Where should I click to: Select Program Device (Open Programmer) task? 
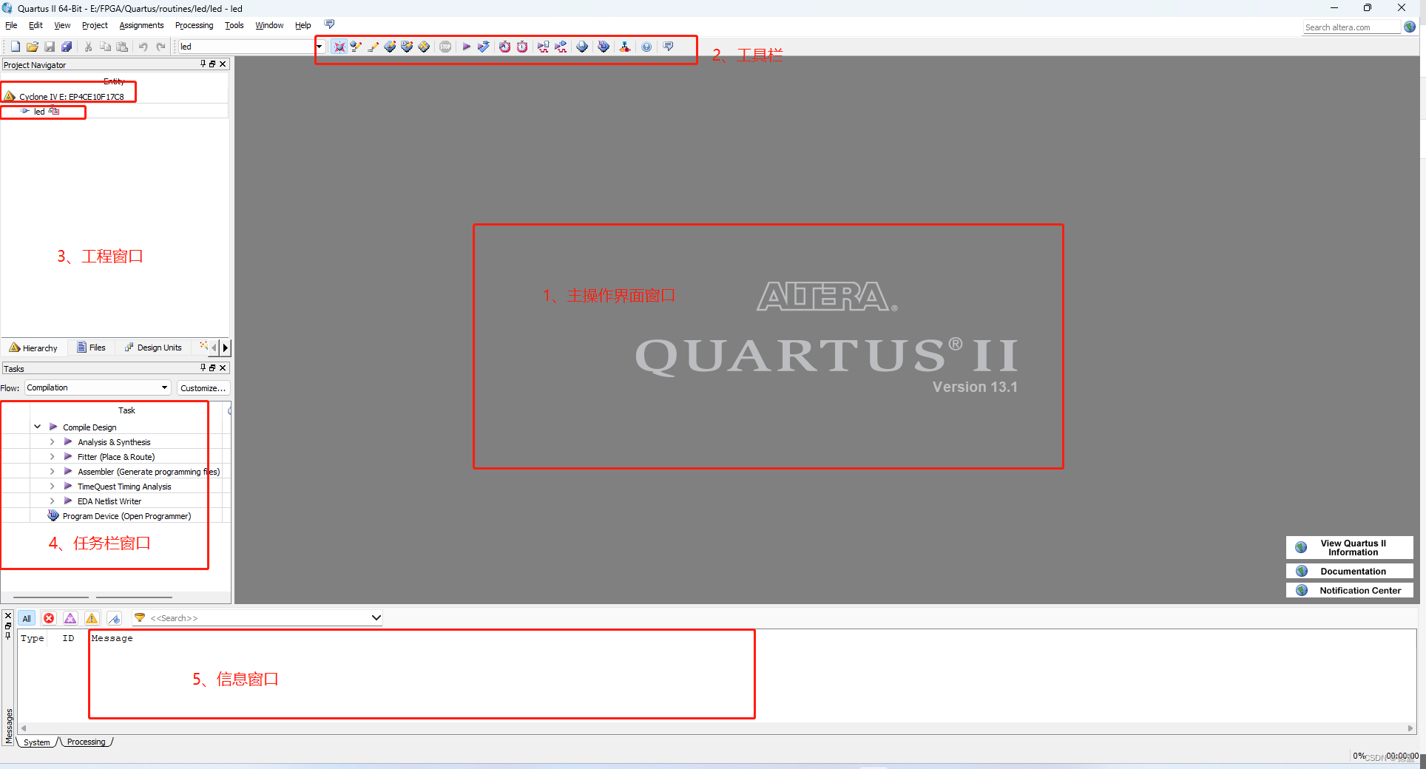[119, 516]
